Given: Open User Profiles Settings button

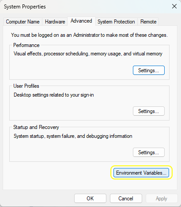Looking at the screenshot, I should pos(149,111).
